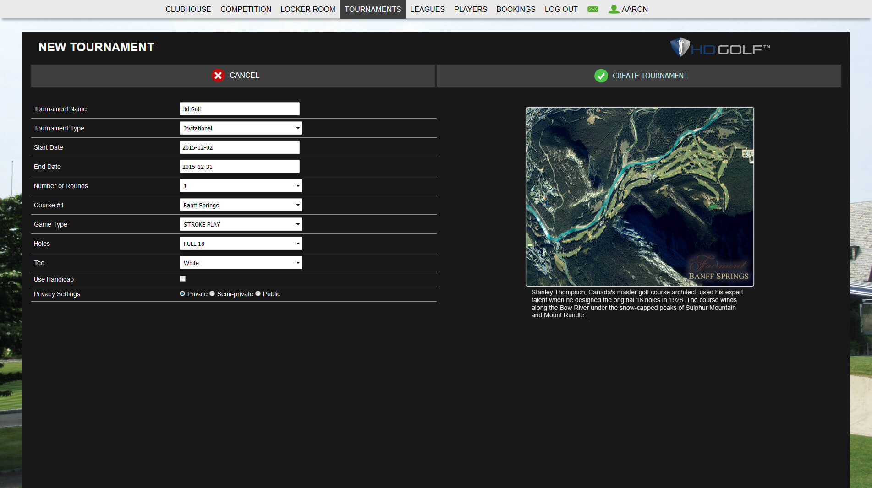The width and height of the screenshot is (872, 488).
Task: Open the Tee color dropdown
Action: pyautogui.click(x=240, y=263)
